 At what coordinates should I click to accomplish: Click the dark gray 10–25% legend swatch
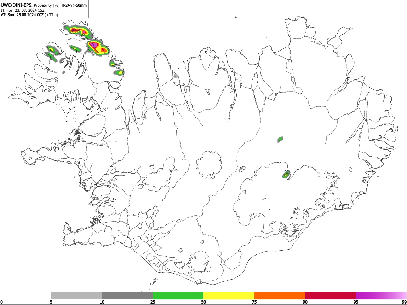[x=127, y=295]
